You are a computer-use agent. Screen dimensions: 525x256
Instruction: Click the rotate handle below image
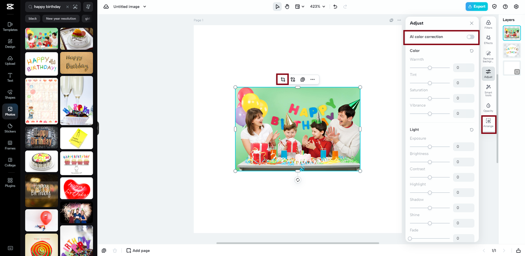298,180
